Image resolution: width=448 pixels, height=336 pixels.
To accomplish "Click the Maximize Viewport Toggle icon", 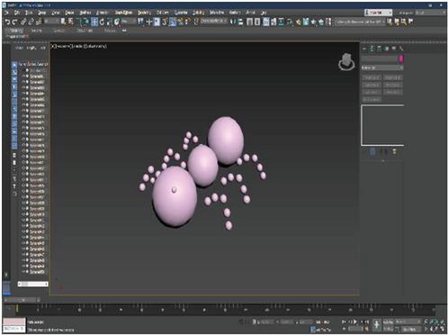I will [443, 329].
